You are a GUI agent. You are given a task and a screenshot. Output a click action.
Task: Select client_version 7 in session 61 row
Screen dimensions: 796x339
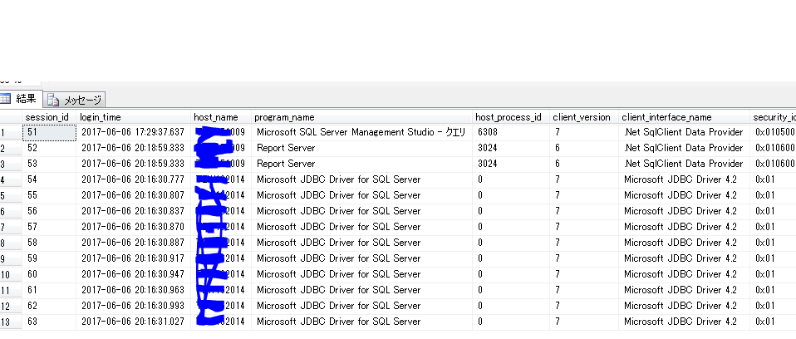[x=584, y=290]
